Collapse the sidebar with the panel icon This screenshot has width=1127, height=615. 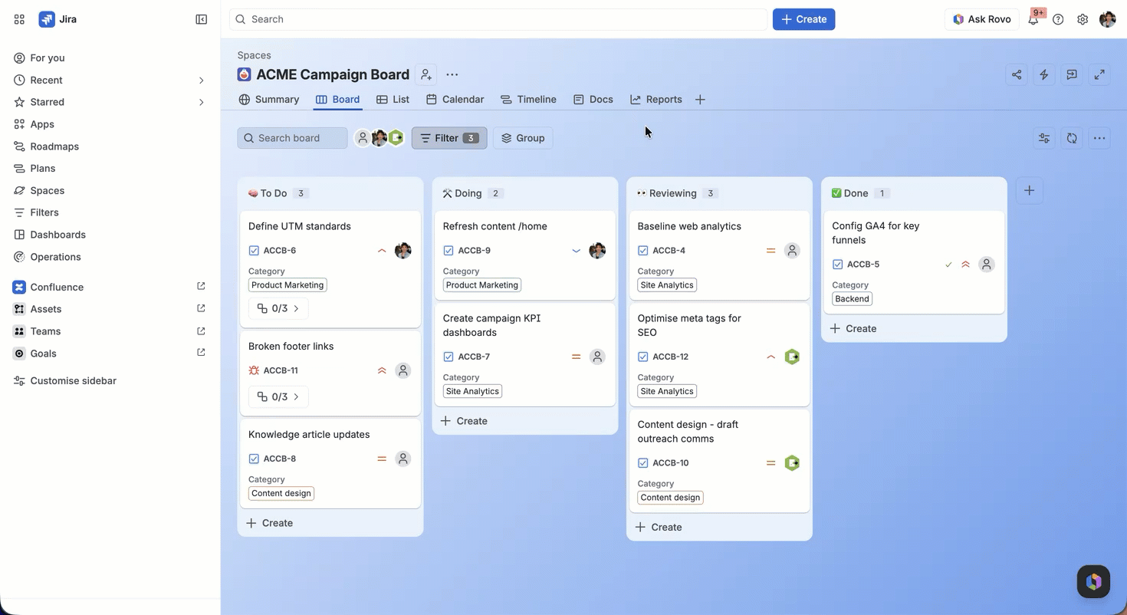coord(202,19)
